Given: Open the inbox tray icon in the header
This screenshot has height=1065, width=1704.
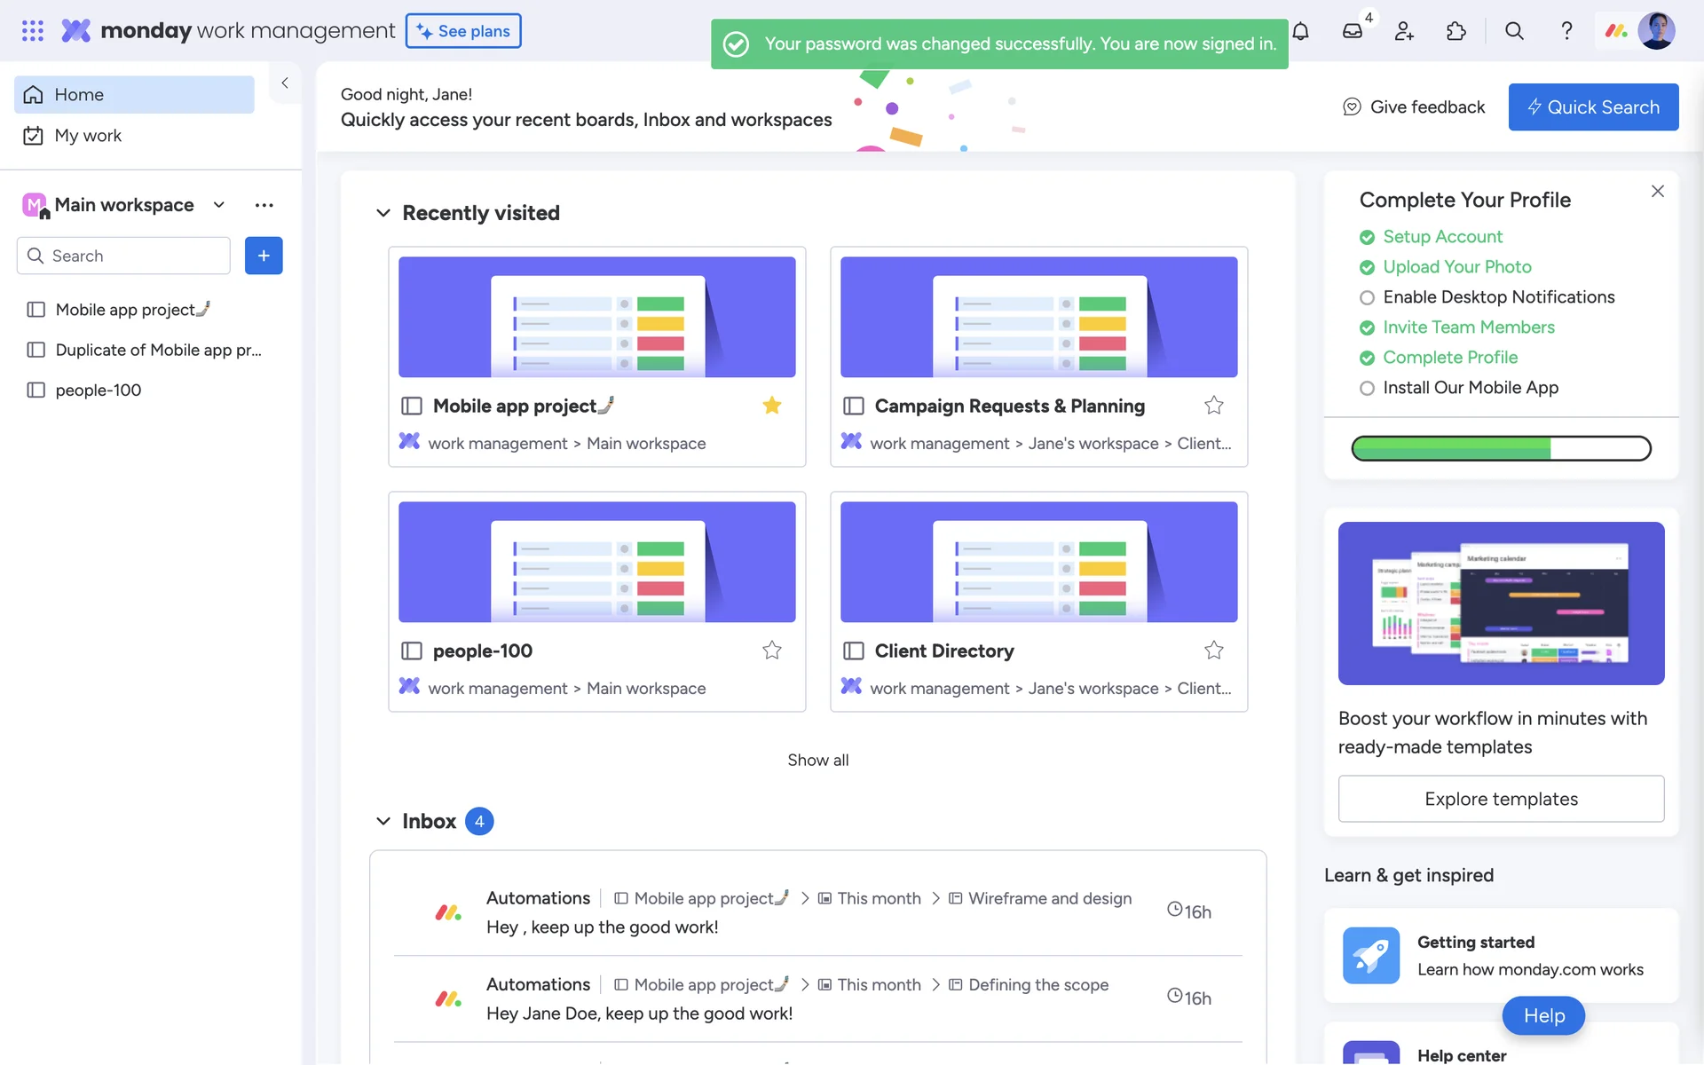Looking at the screenshot, I should [x=1352, y=32].
